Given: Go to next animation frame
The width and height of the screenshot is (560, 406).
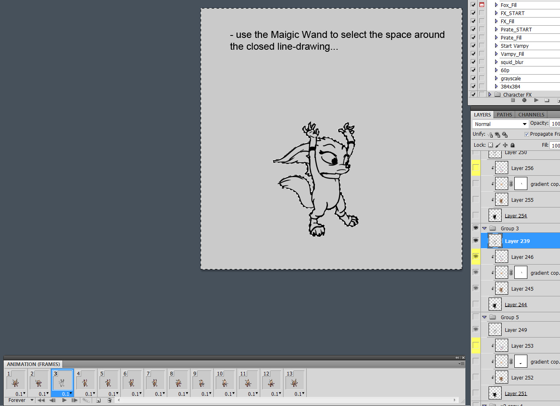Looking at the screenshot, I should click(x=74, y=400).
